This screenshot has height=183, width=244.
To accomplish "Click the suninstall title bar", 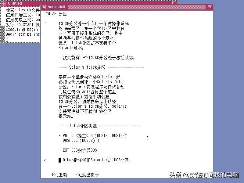I will (127, 7).
